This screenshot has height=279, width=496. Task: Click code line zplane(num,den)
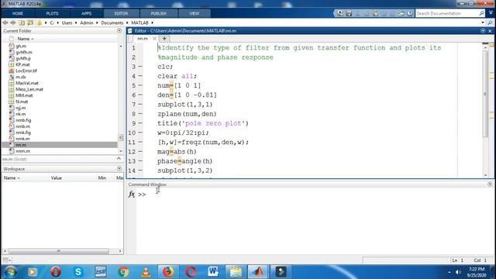coord(187,114)
